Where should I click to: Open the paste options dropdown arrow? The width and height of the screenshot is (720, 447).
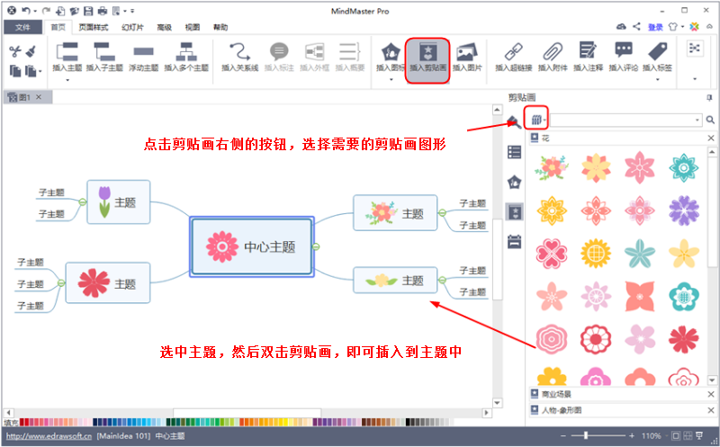point(40,72)
